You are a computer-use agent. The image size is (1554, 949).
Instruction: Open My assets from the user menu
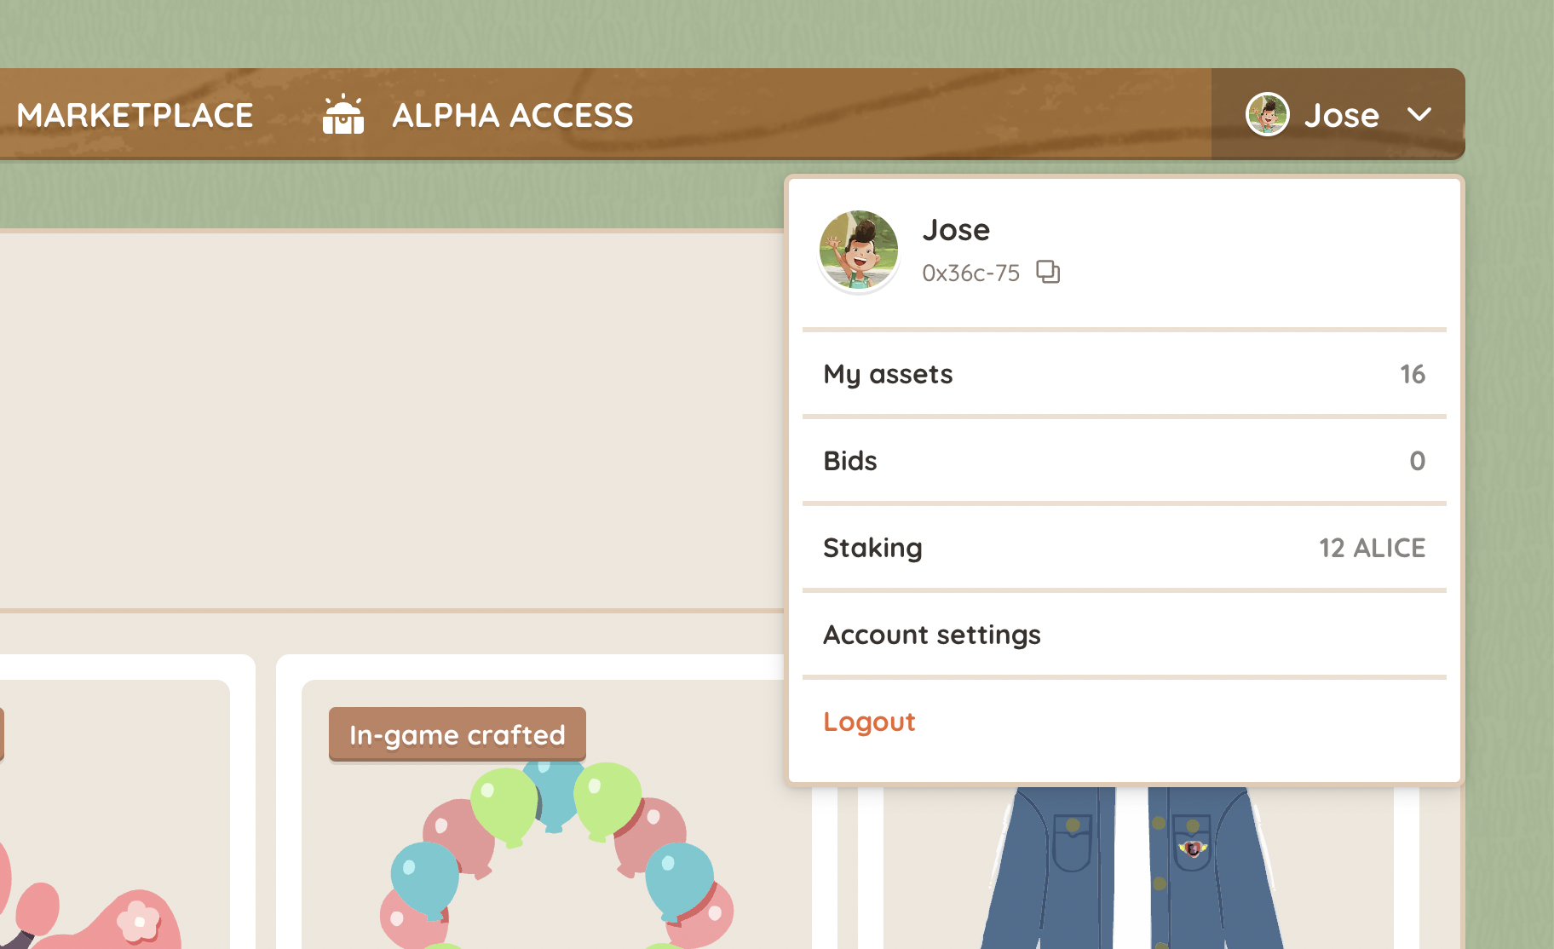[888, 374]
